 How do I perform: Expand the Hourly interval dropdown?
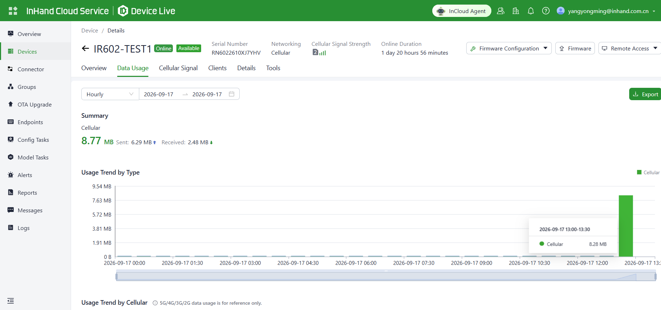[110, 94]
